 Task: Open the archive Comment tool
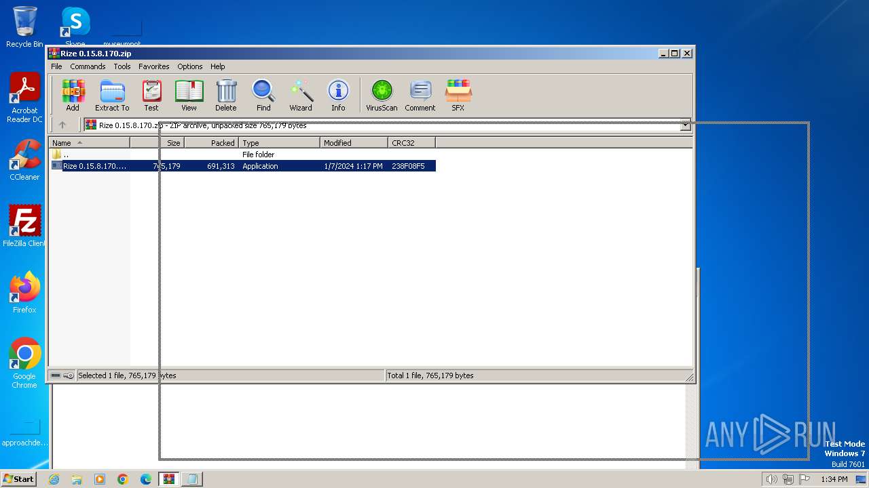tap(420, 95)
